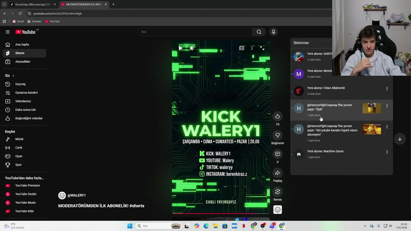Play the Shorts video
Viewport: 411px width, 231px height.
coord(180,48)
